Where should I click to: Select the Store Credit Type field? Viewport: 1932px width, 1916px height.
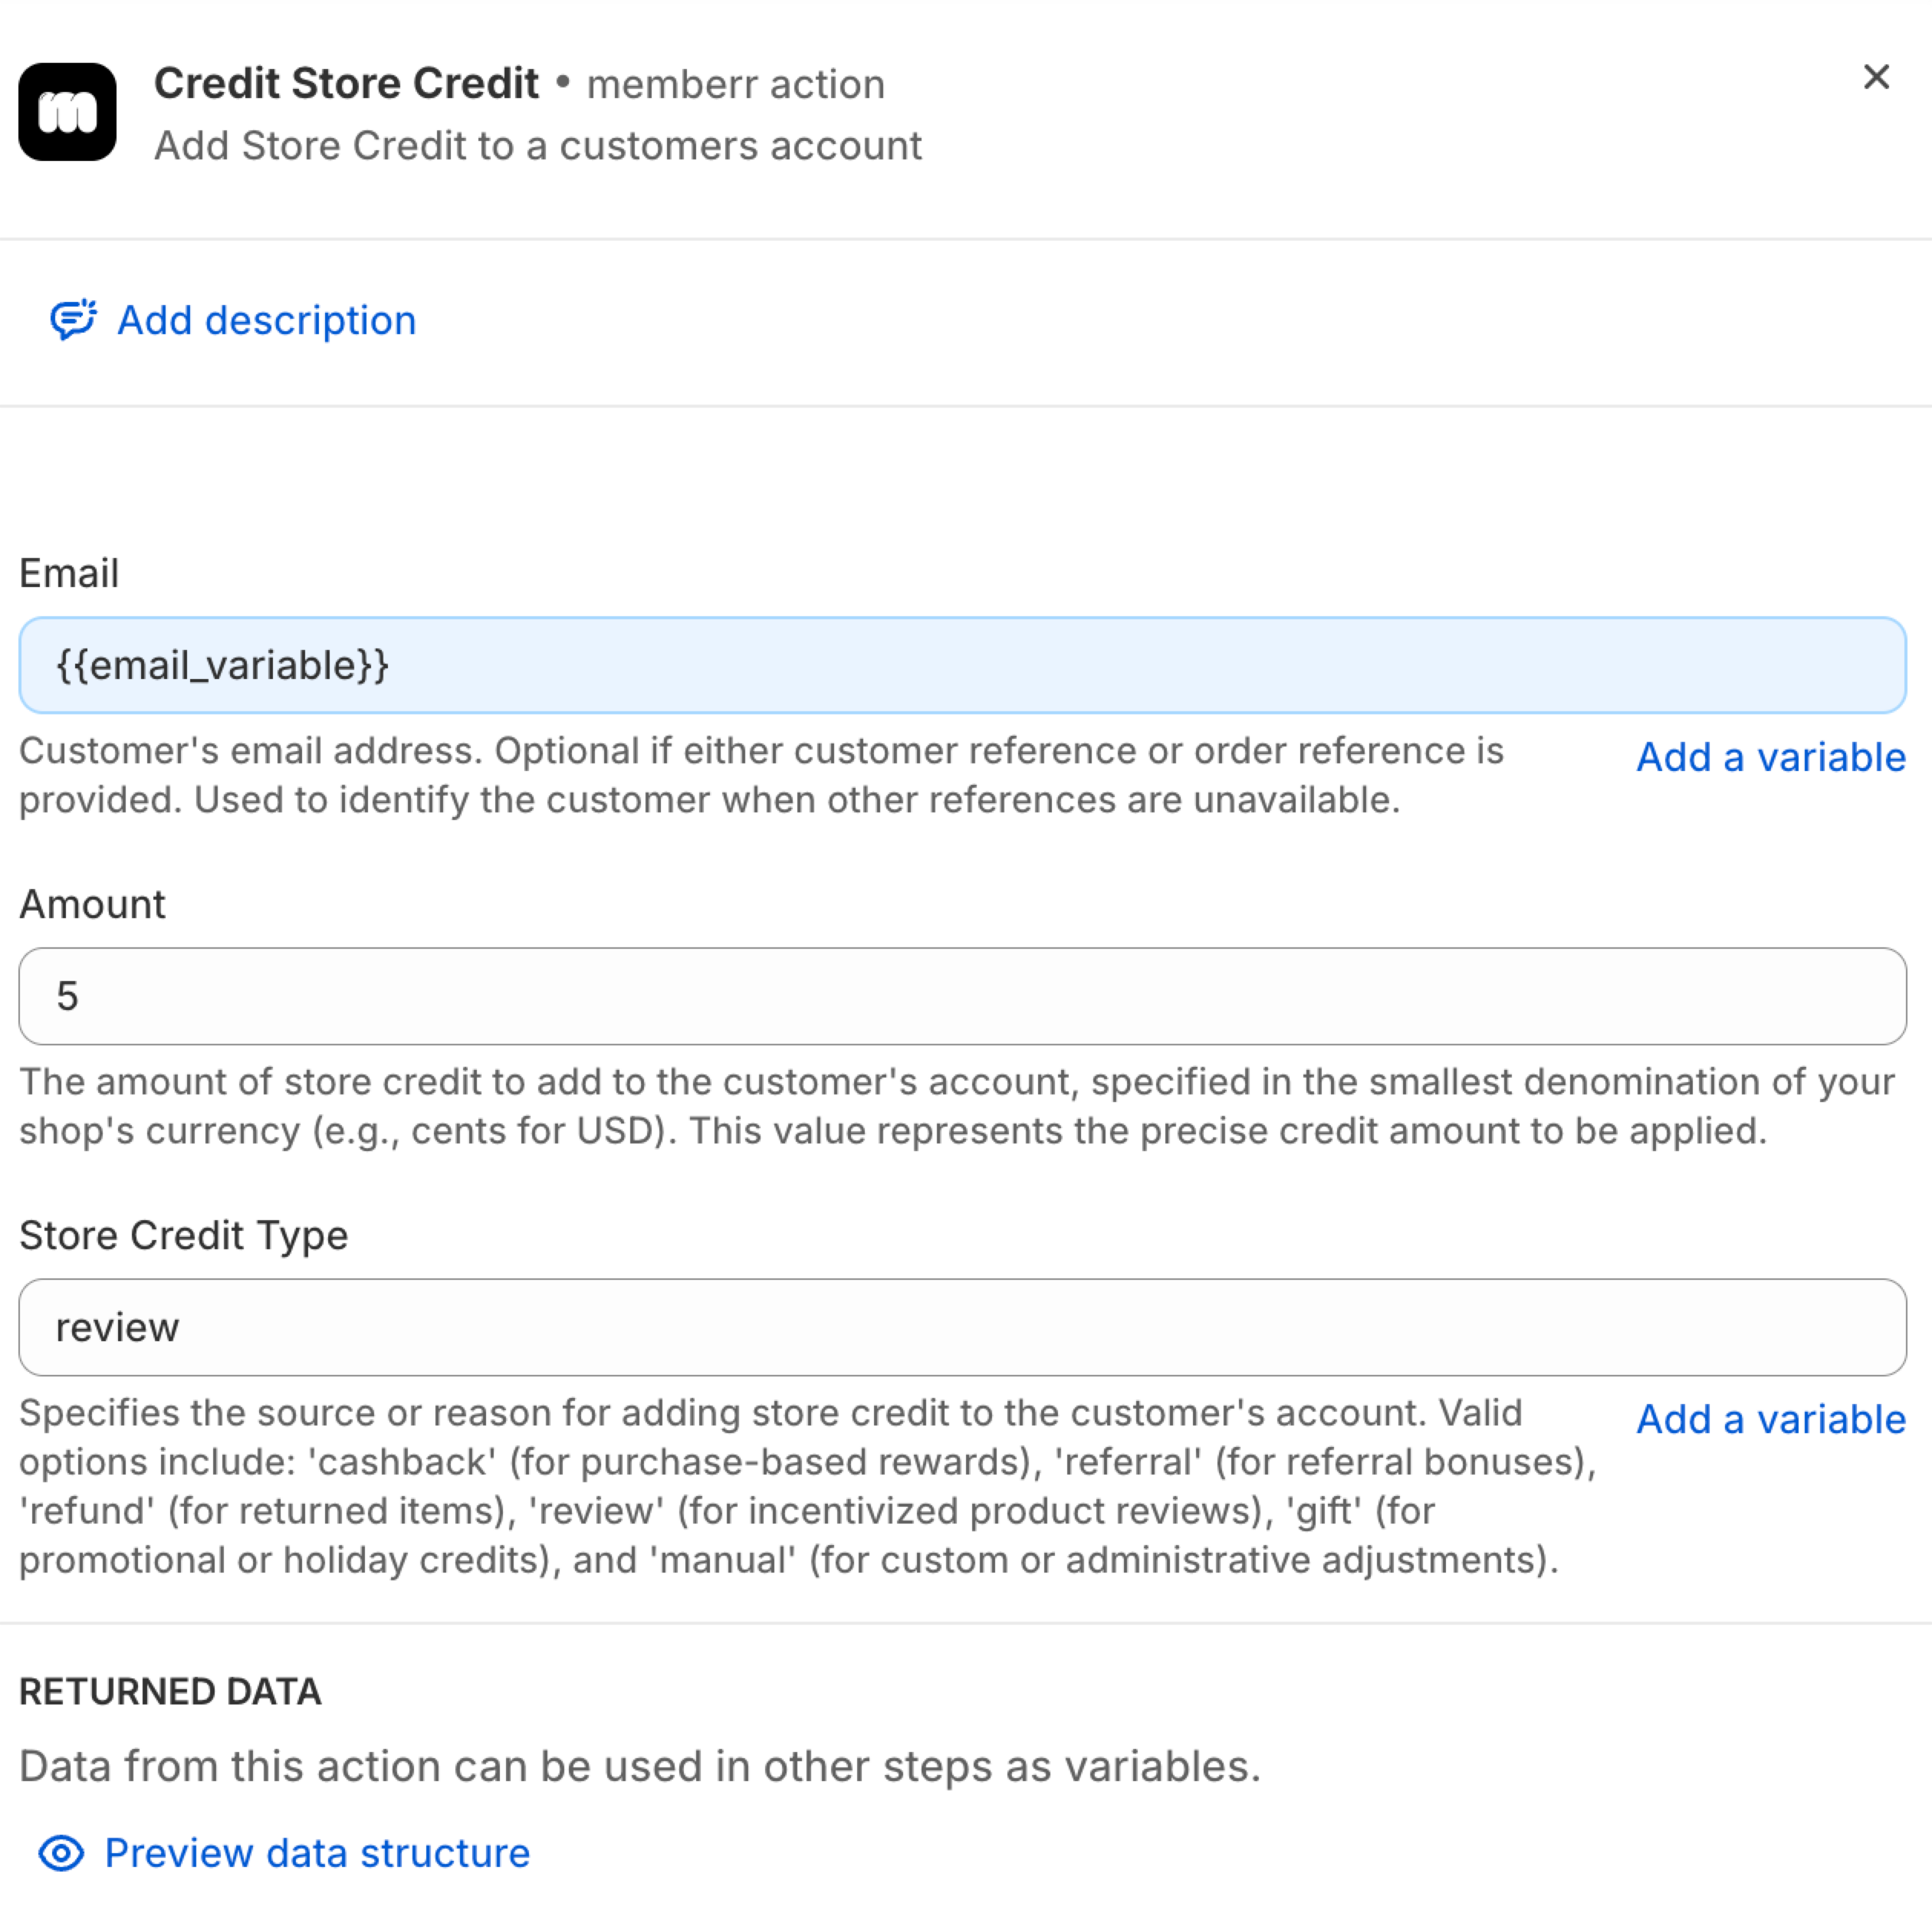pos(962,1327)
